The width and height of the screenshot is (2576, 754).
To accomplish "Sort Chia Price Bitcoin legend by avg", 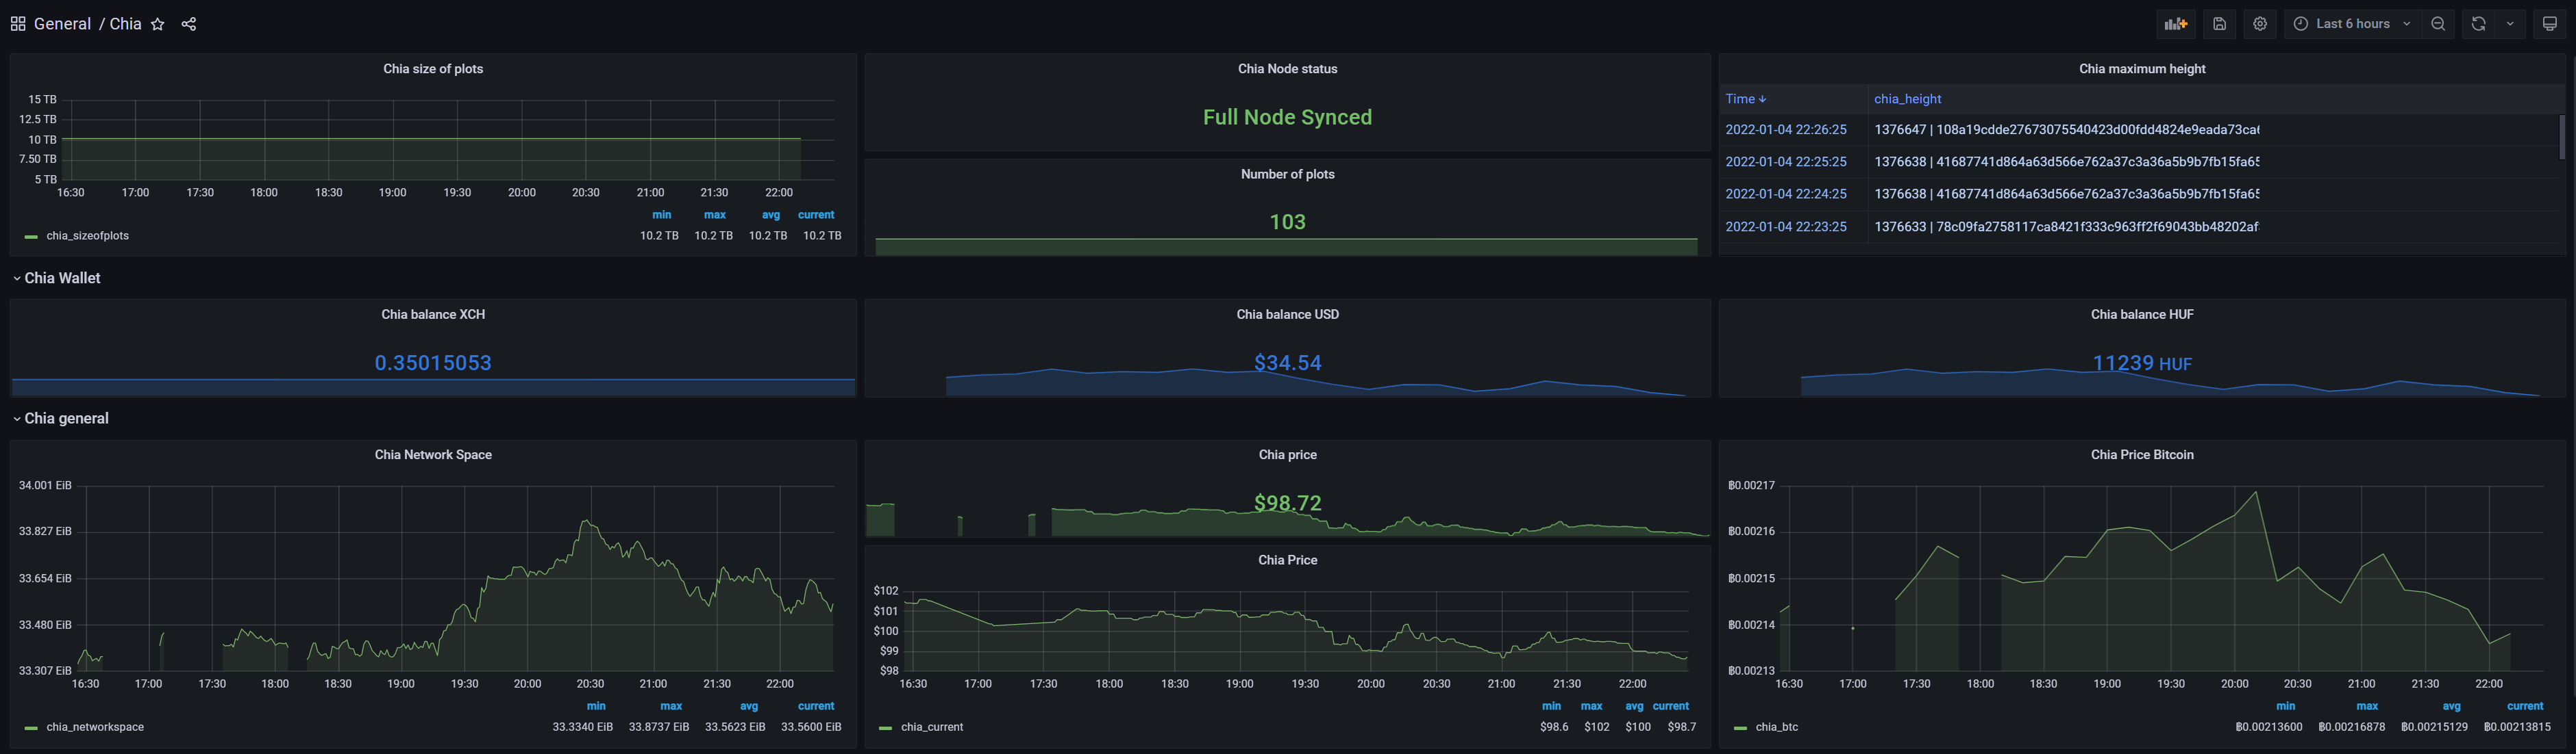I will [2451, 706].
